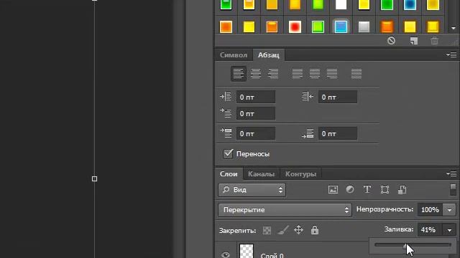The width and height of the screenshot is (460, 258).
Task: Filter layers by adjustment layers icon
Action: [x=350, y=189]
